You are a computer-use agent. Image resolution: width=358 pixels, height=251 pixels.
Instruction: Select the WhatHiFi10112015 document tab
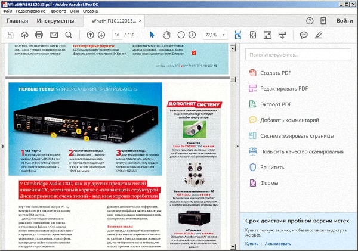(x=114, y=21)
